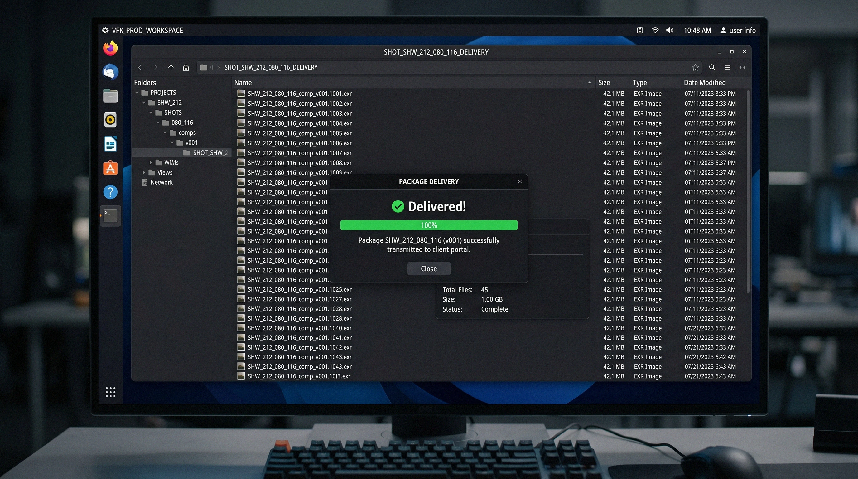Image resolution: width=858 pixels, height=479 pixels.
Task: Launch Terminal from the dock
Action: click(x=110, y=215)
